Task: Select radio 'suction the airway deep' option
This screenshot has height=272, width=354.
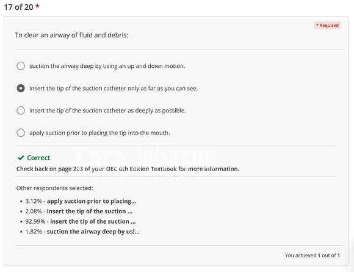Action: point(21,66)
